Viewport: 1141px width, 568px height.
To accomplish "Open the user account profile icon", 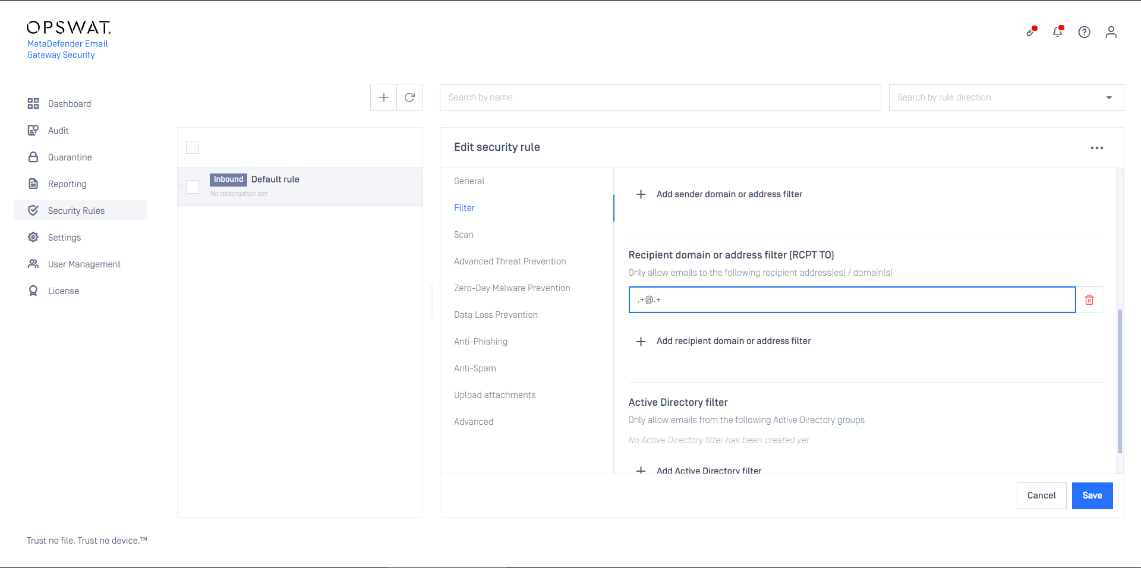I will point(1111,32).
